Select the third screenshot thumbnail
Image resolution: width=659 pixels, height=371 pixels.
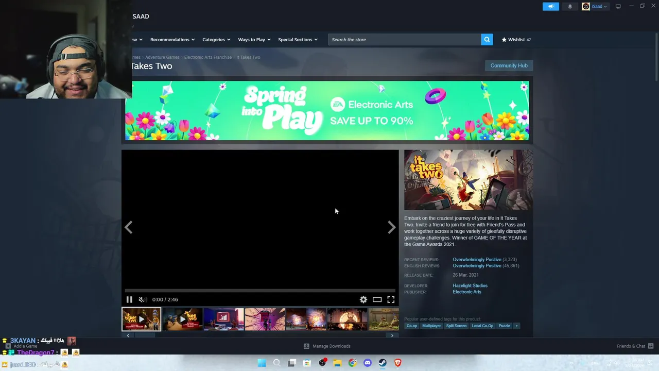[x=223, y=319]
